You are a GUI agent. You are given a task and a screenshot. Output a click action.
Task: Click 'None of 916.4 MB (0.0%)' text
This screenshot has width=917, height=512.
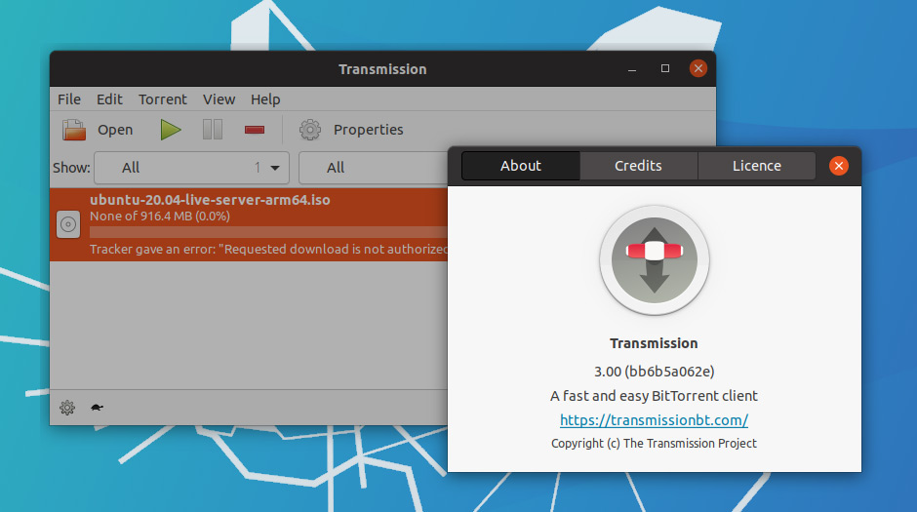point(160,217)
